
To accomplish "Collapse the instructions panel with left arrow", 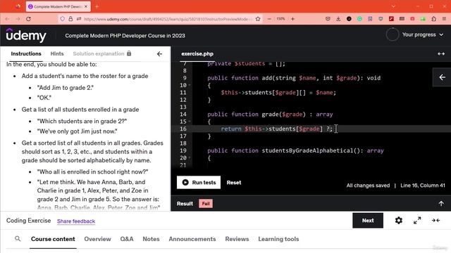I will pos(160,54).
